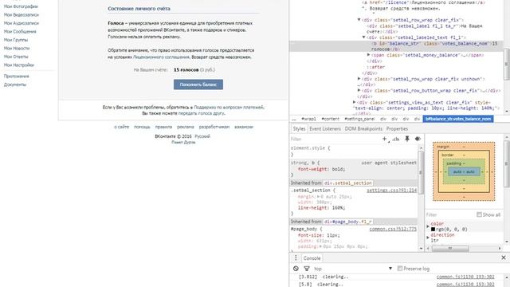
Task: Click the о сайте footer link
Action: [121, 127]
